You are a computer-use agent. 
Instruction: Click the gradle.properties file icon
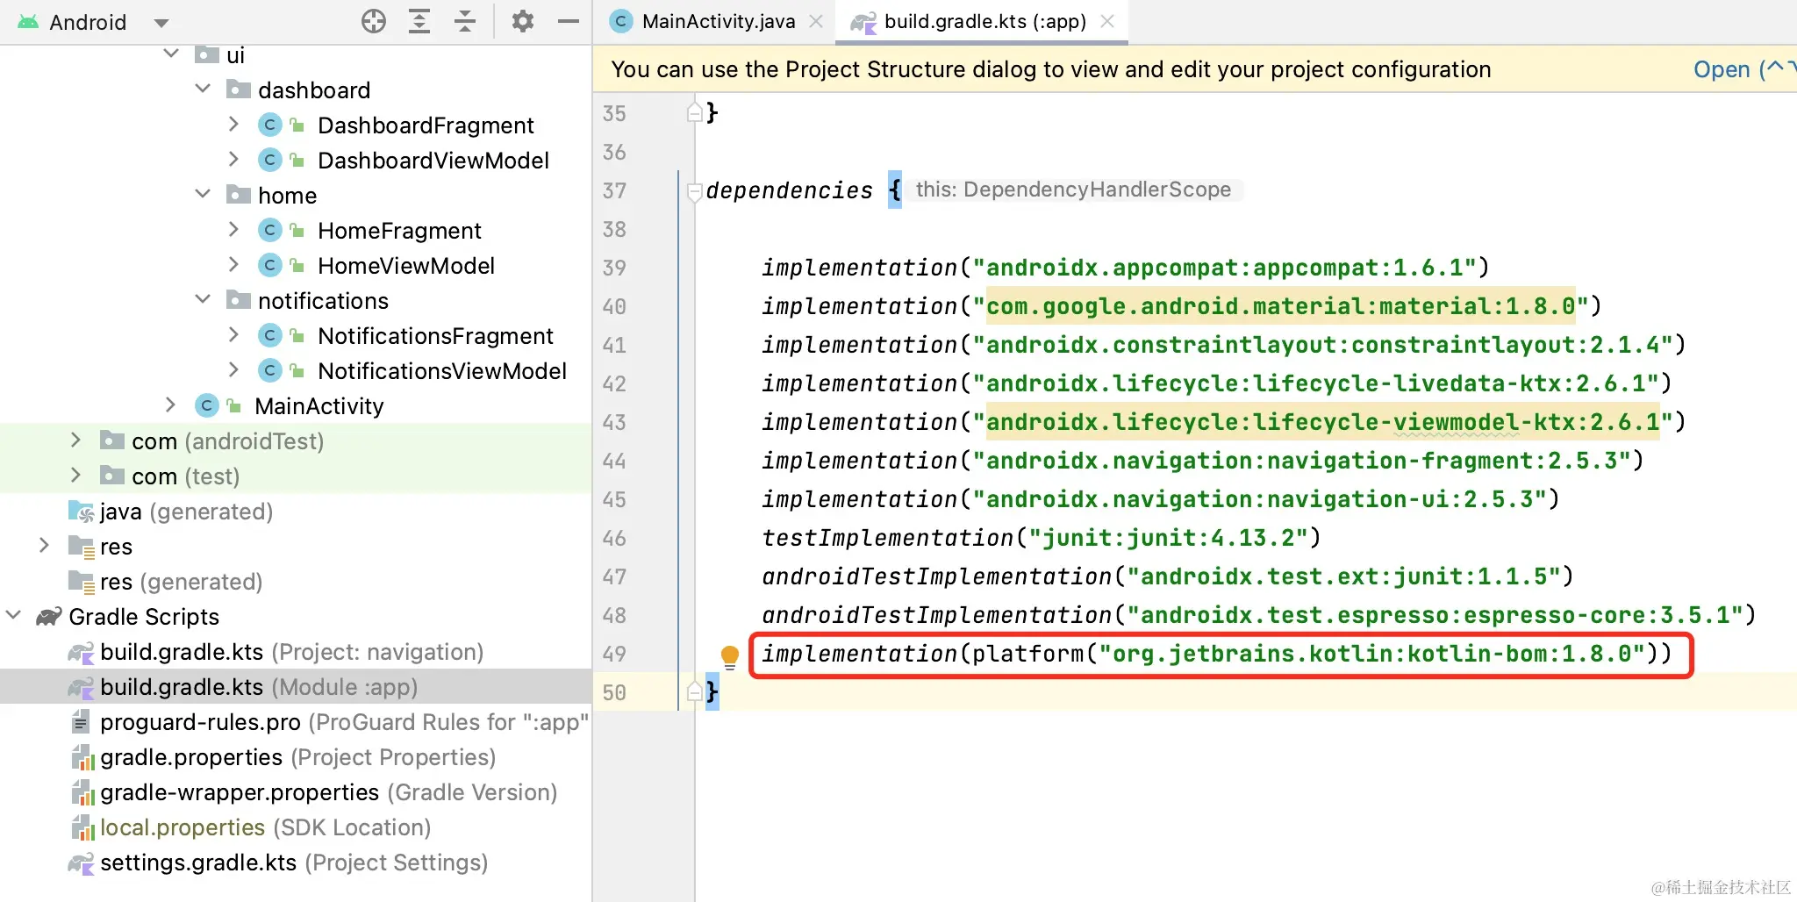(82, 757)
